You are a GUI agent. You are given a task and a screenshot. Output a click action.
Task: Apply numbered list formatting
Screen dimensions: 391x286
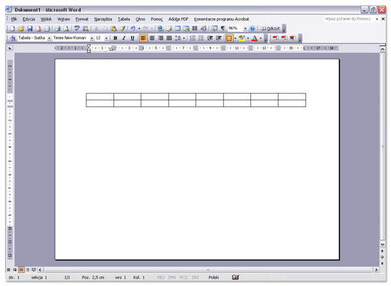(x=193, y=38)
